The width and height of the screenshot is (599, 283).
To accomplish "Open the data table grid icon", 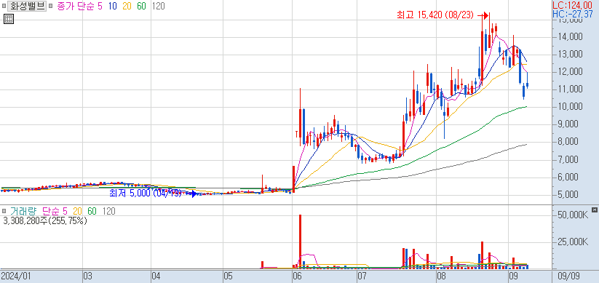I will 9,19.
